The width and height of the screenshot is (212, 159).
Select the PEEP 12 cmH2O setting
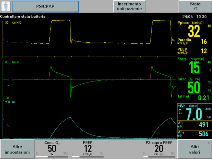(x=88, y=148)
